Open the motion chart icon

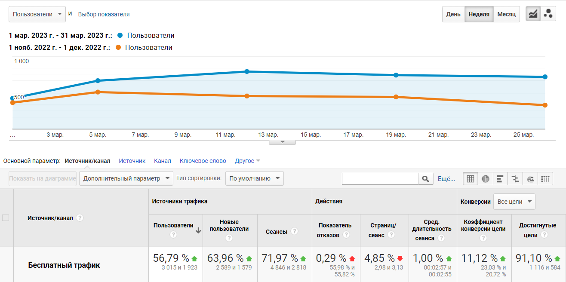[548, 13]
